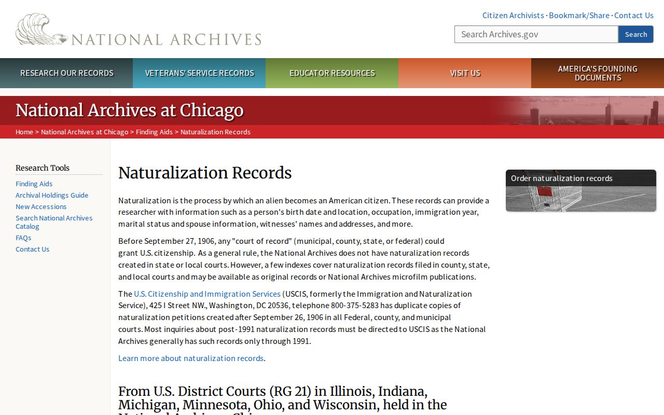Follow the Learn more about naturalization records link
The height and width of the screenshot is (415, 664).
point(191,358)
